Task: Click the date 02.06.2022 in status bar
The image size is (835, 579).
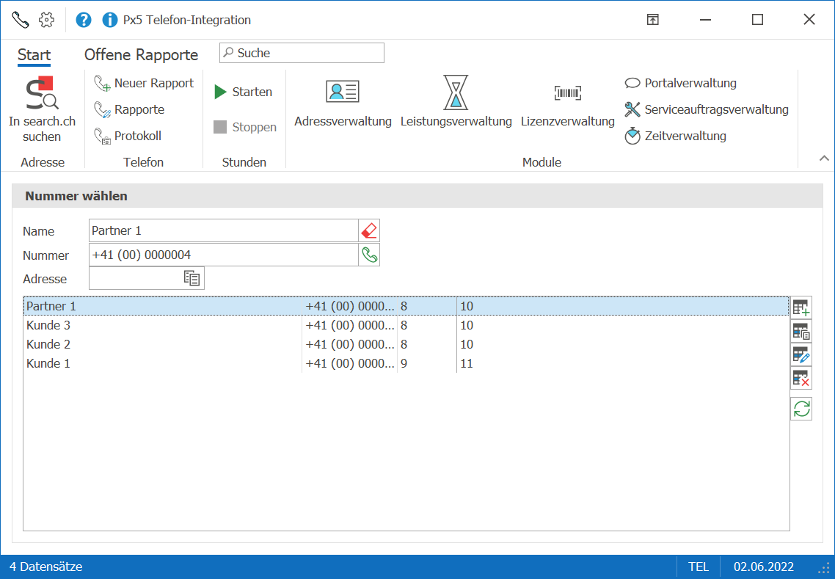Action: click(764, 567)
